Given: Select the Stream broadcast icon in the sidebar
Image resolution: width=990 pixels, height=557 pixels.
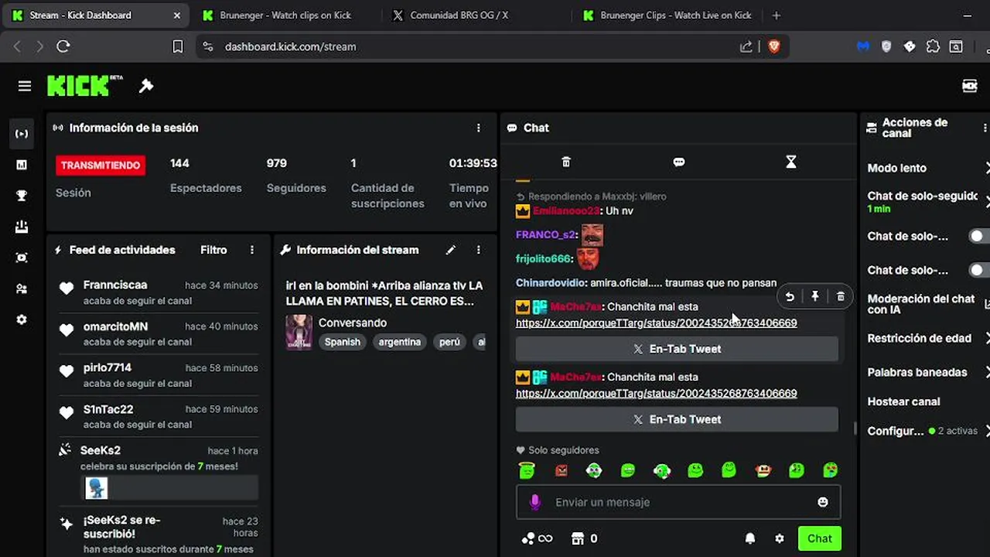Looking at the screenshot, I should [x=22, y=134].
